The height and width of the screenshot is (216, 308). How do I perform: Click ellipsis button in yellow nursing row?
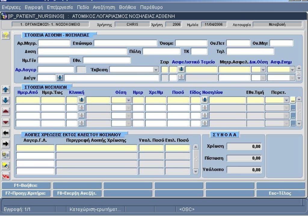tap(293, 100)
